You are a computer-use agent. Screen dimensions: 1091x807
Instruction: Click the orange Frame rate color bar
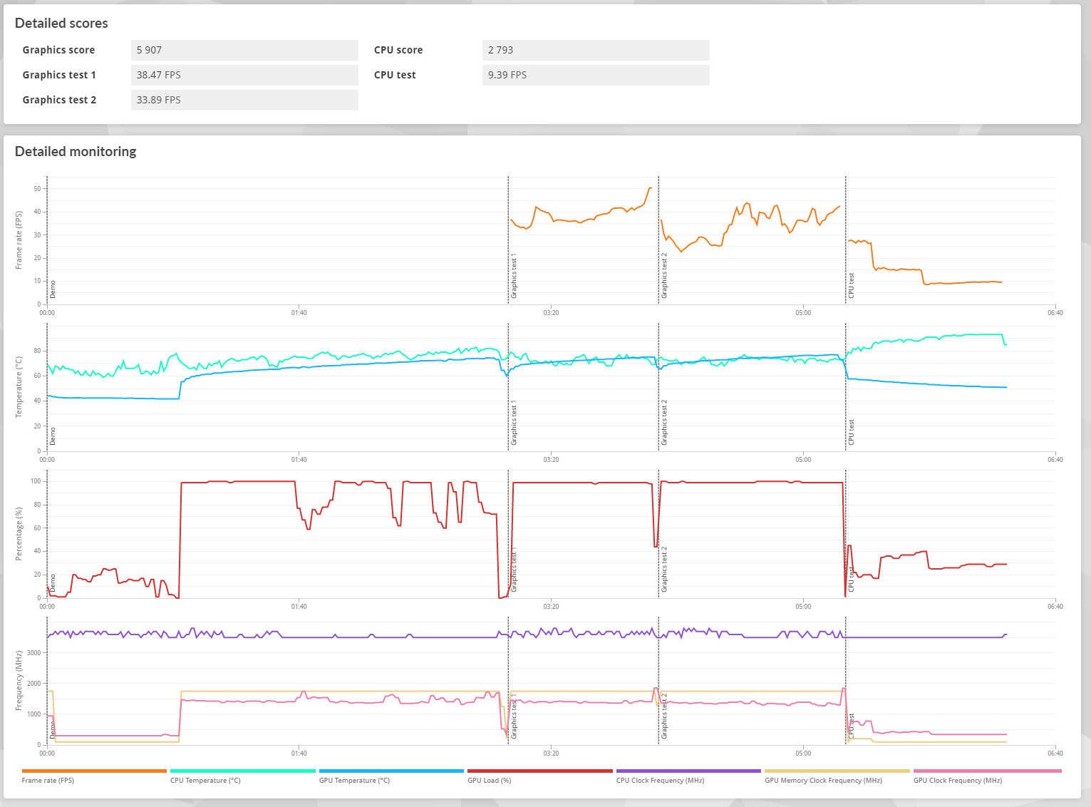tap(94, 771)
